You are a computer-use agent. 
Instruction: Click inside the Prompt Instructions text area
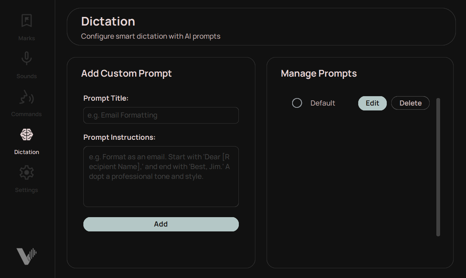click(161, 176)
